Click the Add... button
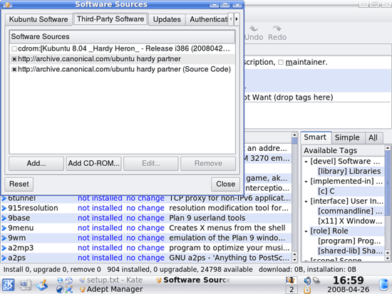The height and width of the screenshot is (294, 392). [36, 163]
